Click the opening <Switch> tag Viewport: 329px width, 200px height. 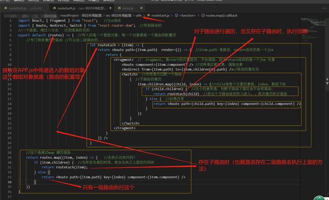click(130, 74)
